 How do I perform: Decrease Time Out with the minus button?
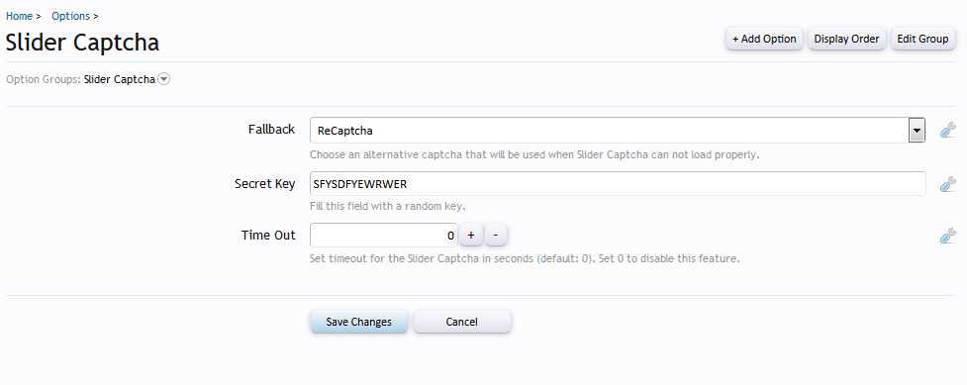(x=496, y=236)
